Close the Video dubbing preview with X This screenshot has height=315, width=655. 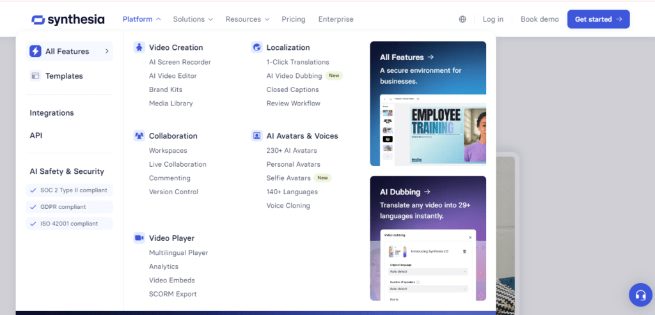(x=470, y=238)
